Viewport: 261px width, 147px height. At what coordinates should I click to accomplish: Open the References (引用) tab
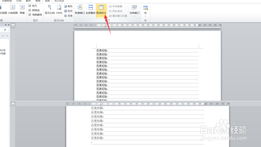[19, 1]
